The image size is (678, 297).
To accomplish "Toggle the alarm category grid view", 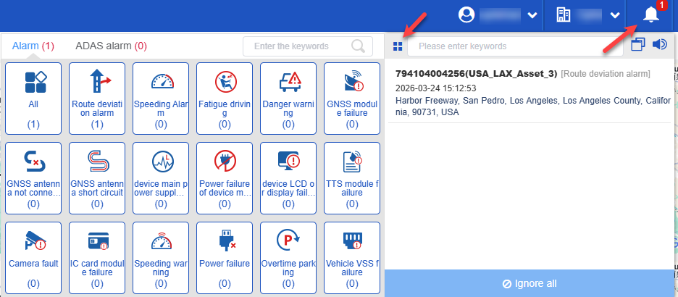I will click(x=397, y=46).
